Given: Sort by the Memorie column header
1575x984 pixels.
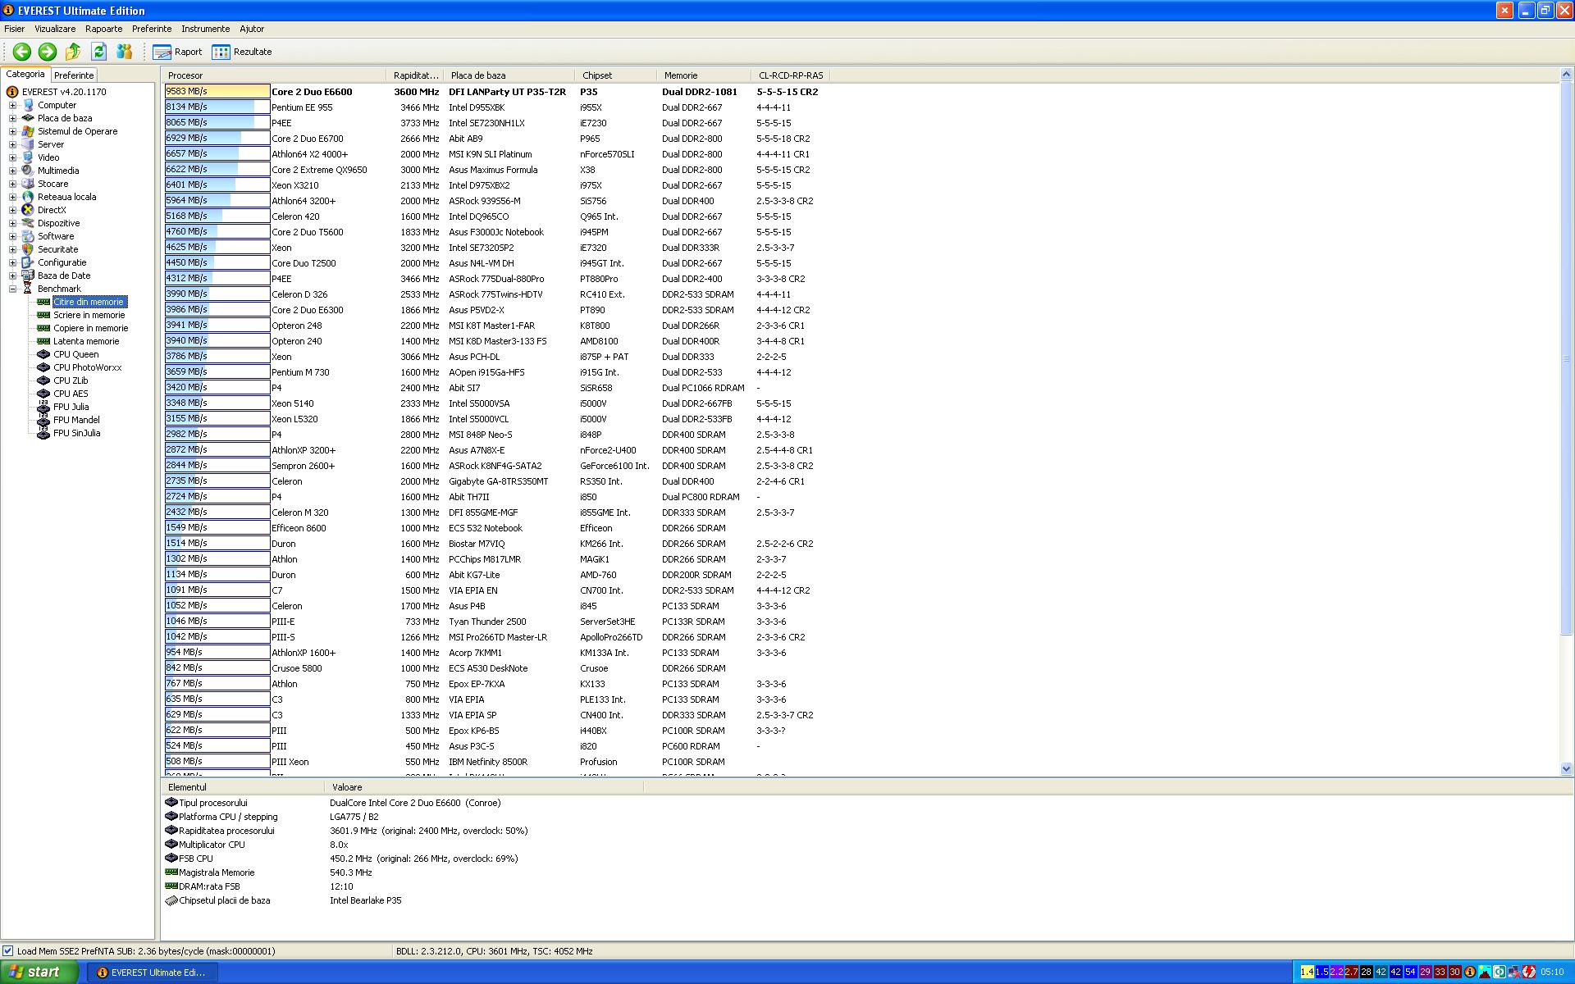Looking at the screenshot, I should (x=704, y=75).
